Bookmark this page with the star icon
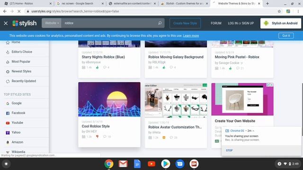Viewport: 303px width, 170px height. [279, 11]
